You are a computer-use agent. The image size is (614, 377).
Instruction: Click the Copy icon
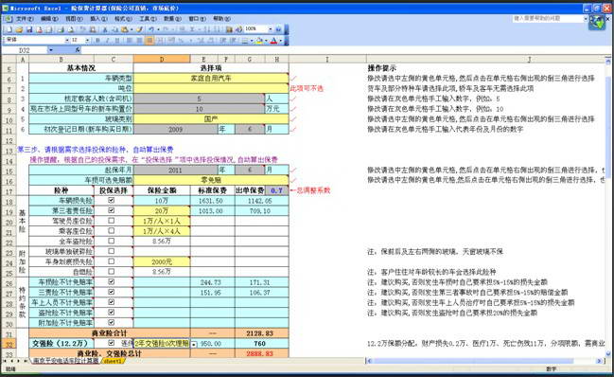(x=115, y=29)
